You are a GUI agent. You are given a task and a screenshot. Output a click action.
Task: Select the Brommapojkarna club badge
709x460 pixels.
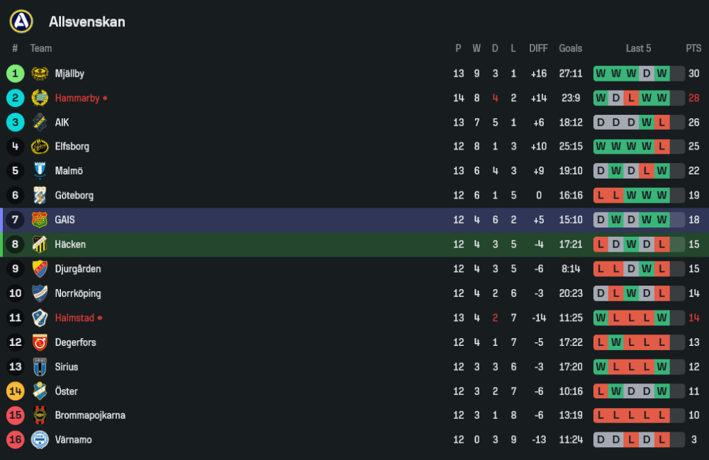pos(40,415)
